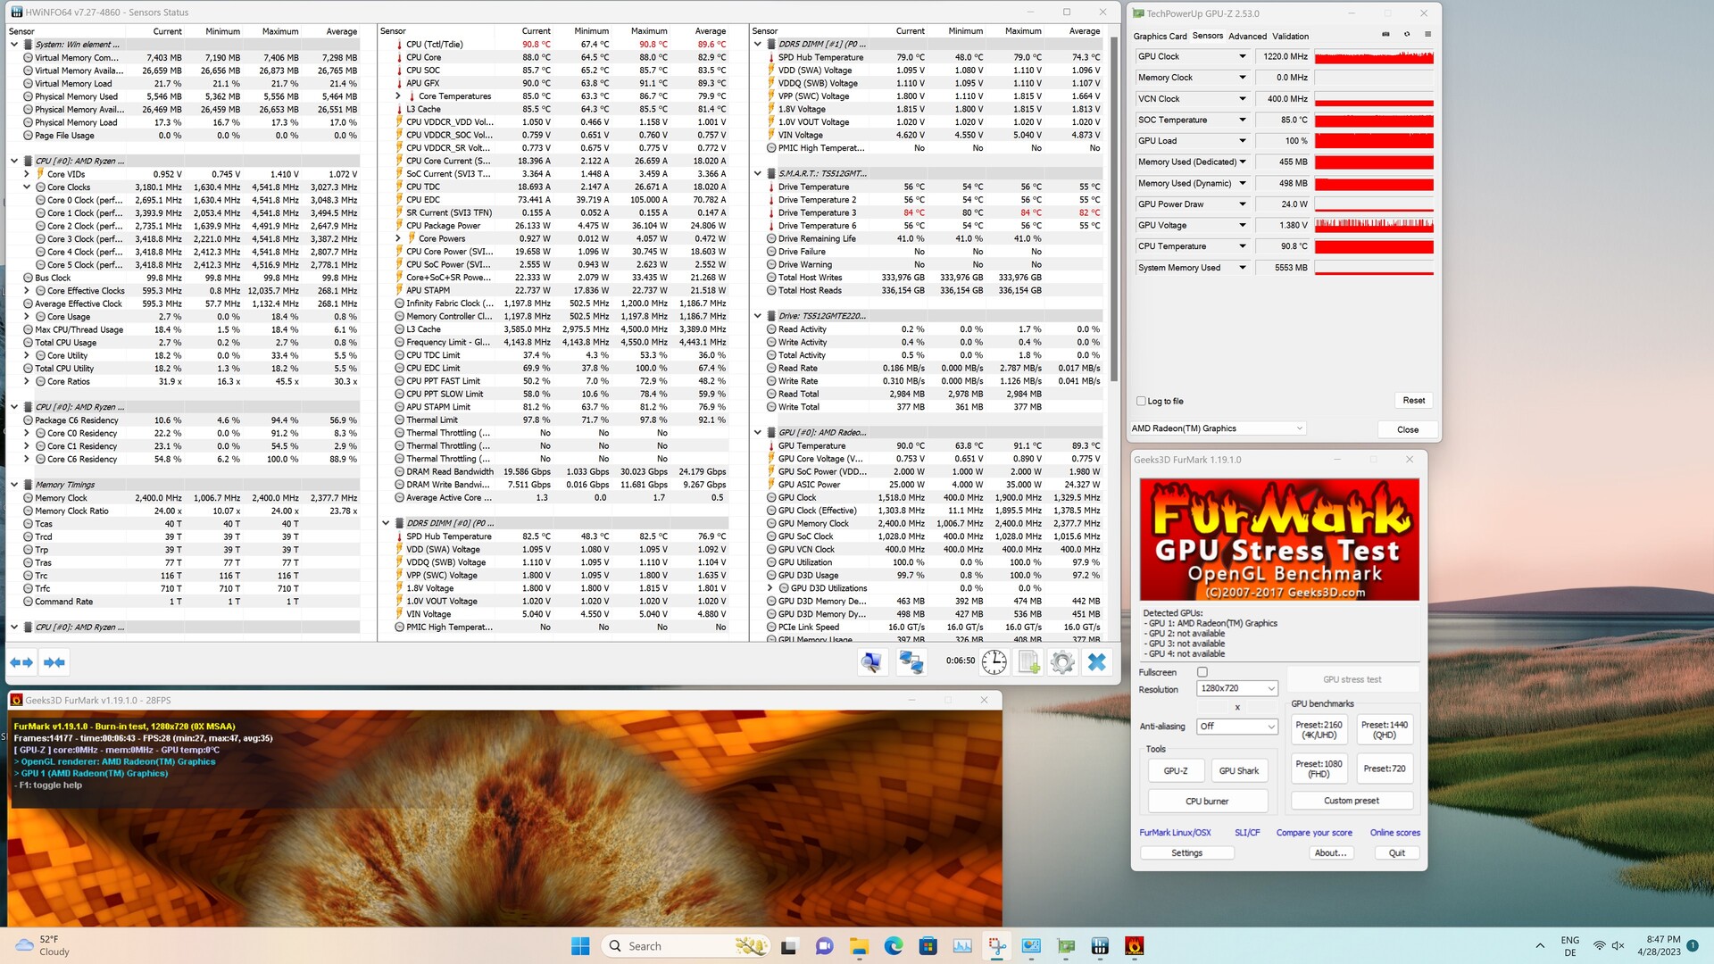
Task: Collapse Core Clocks tree row
Action: coord(27,187)
